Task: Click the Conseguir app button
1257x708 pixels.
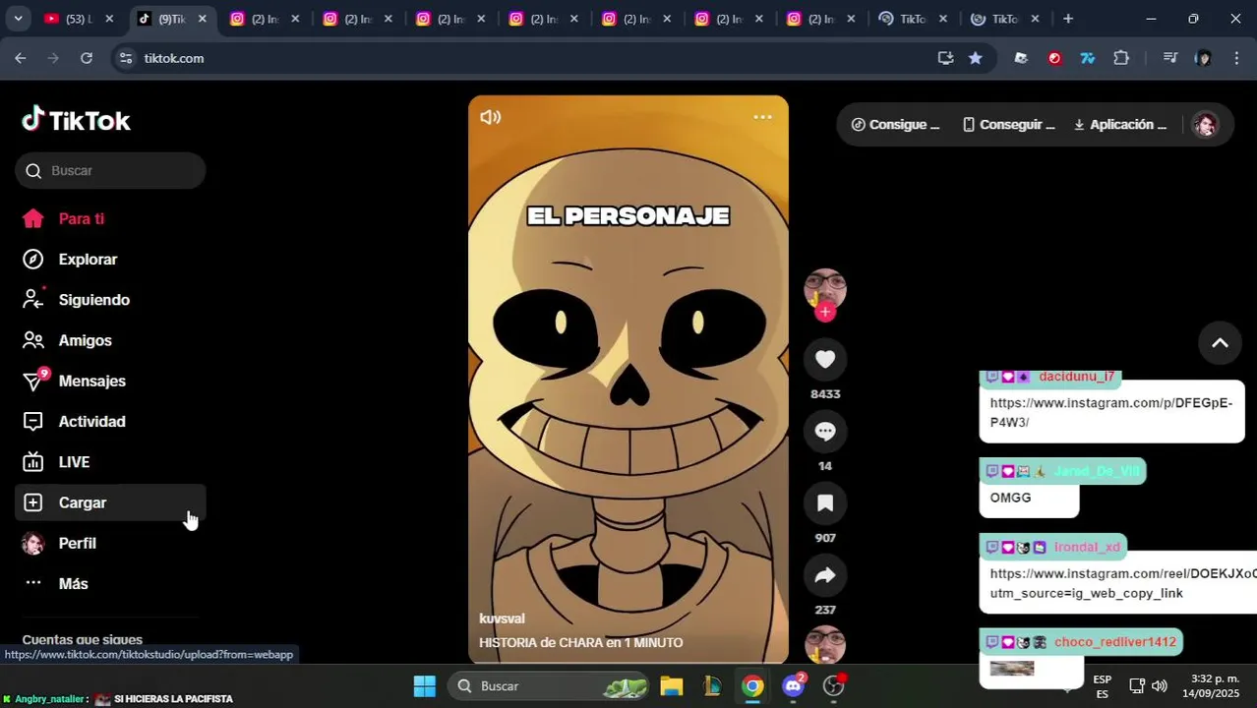Action: [x=1008, y=125]
